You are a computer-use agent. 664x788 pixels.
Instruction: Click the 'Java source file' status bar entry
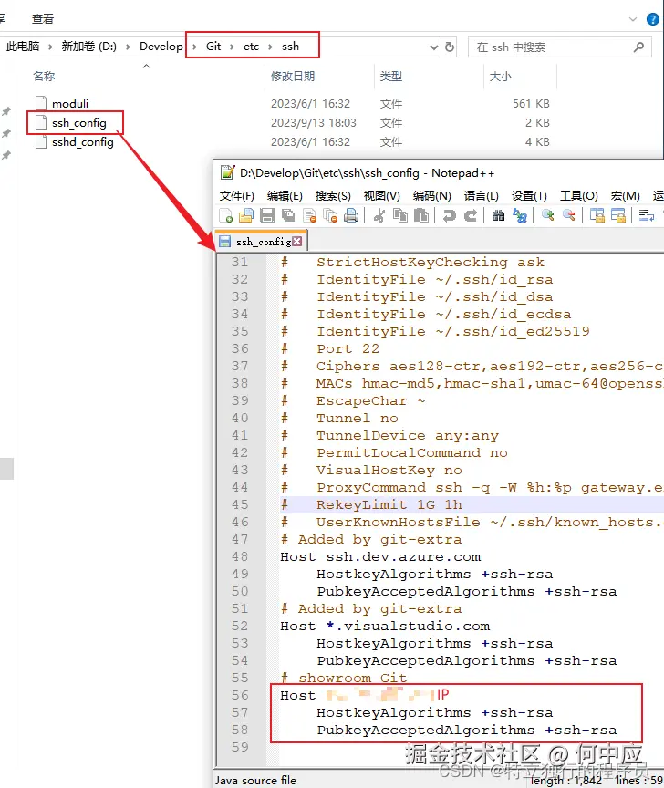256,780
